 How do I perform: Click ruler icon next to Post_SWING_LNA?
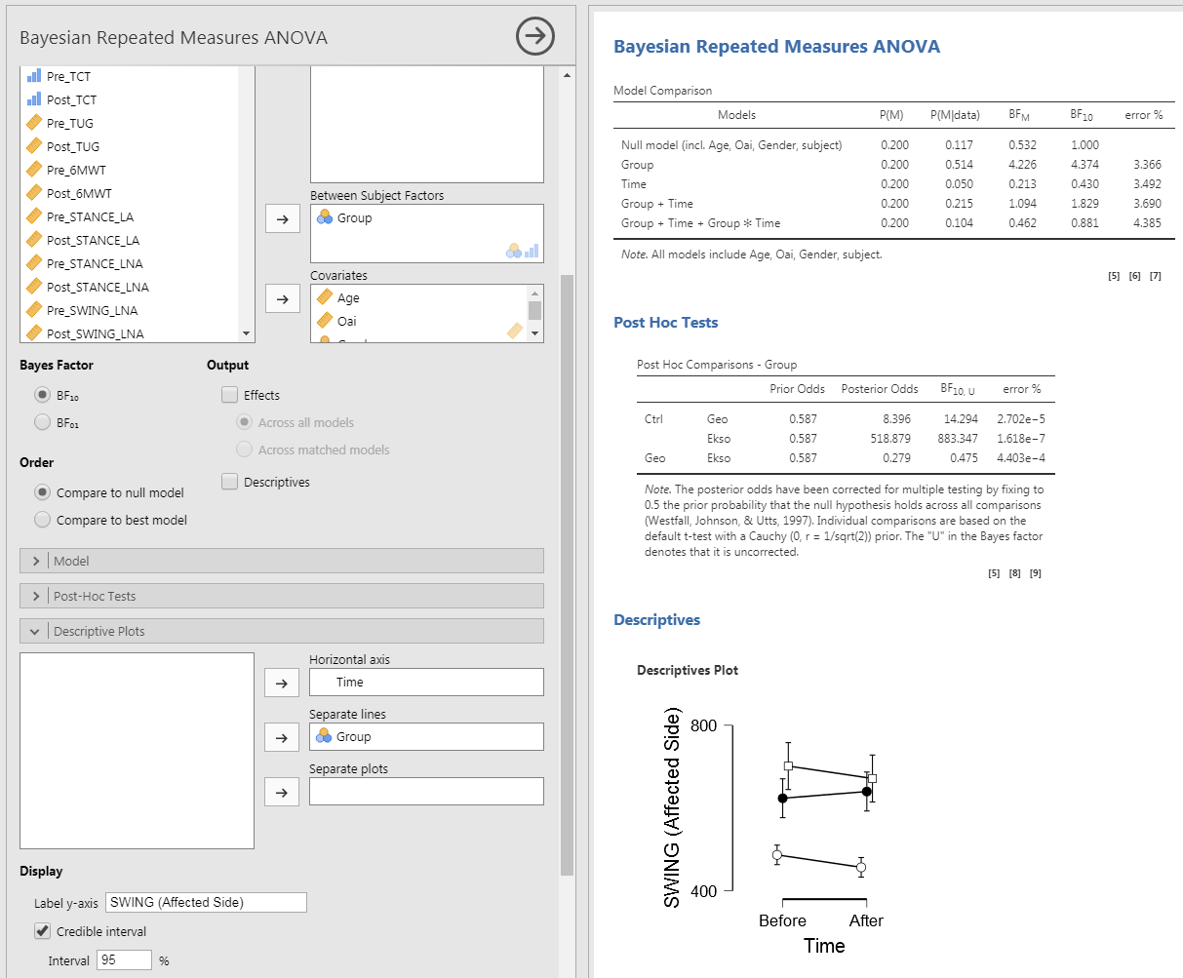pos(34,333)
